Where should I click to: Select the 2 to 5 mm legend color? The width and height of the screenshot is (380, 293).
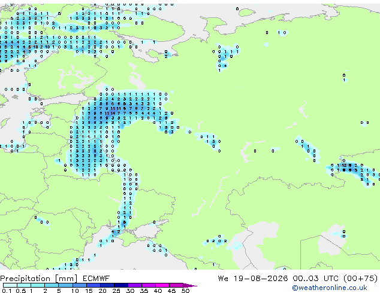tap(52, 285)
